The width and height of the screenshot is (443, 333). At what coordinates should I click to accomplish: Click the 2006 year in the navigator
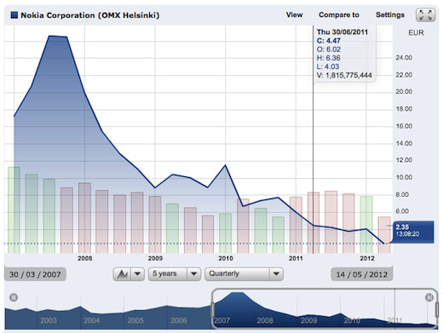pos(179,320)
